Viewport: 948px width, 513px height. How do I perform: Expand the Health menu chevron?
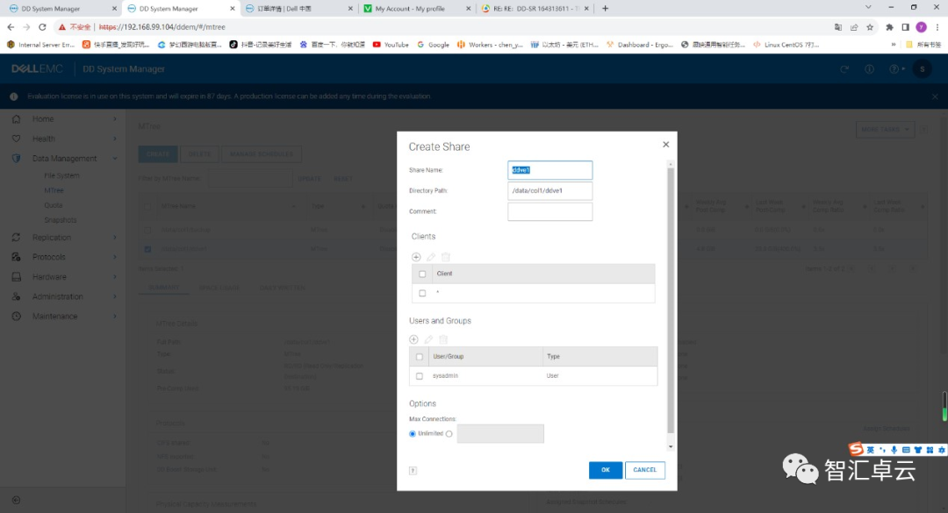click(115, 139)
